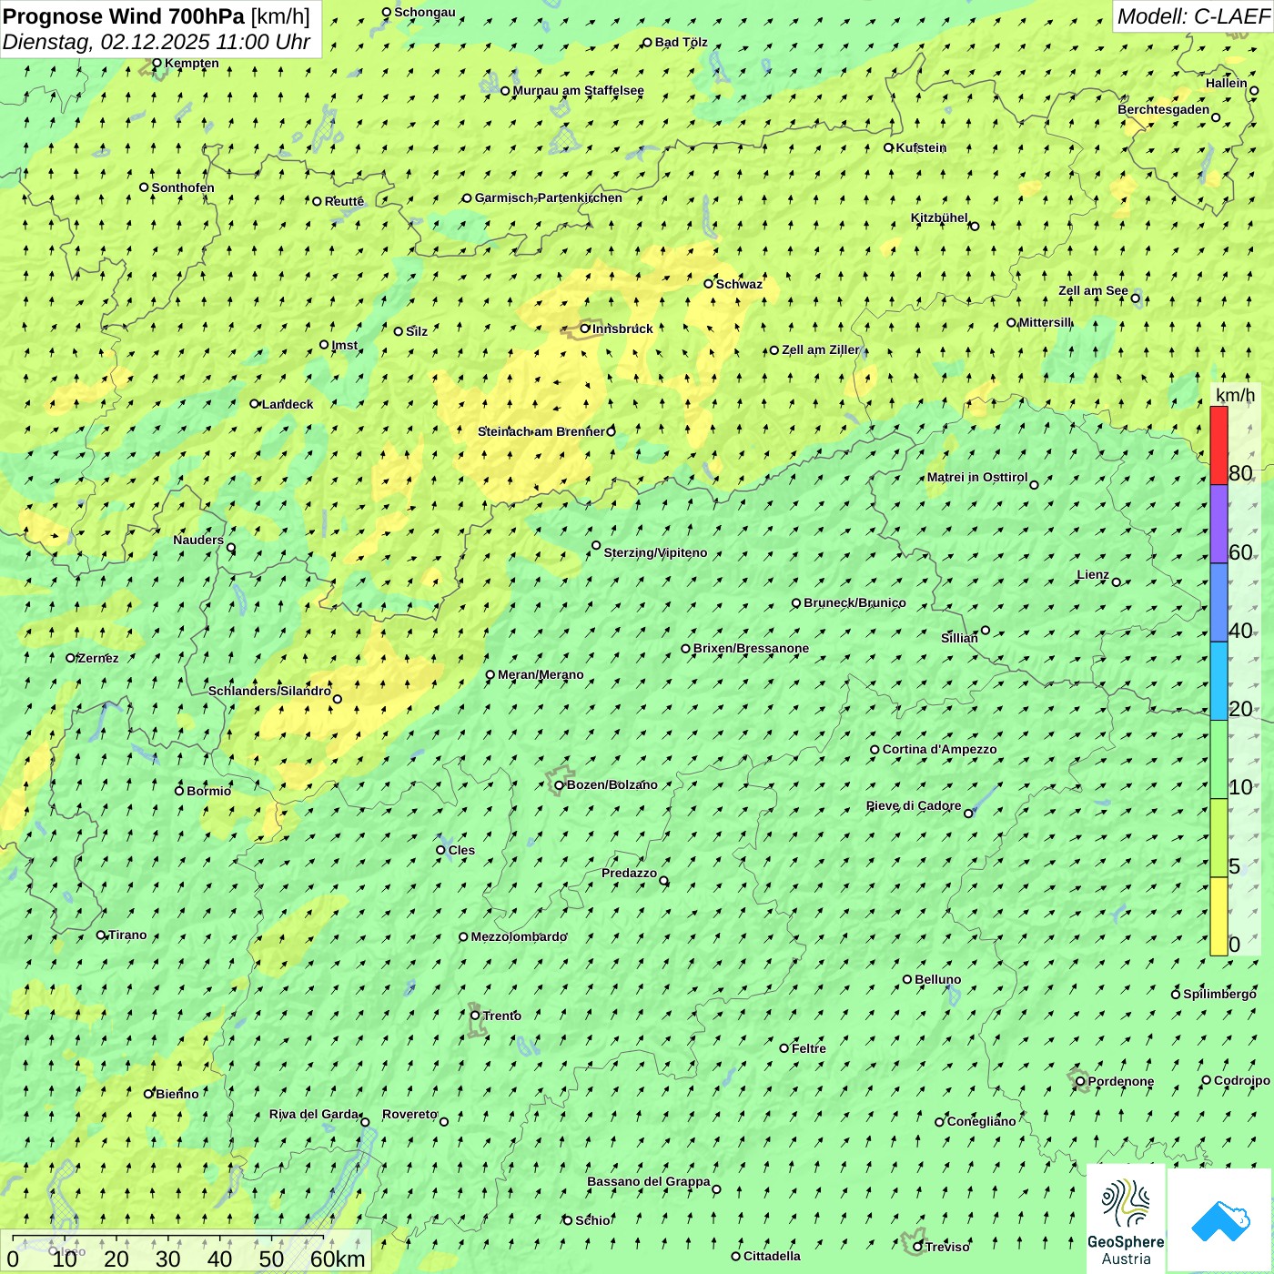
Task: Click the 'Cittadella' label
Action: coord(772,1256)
